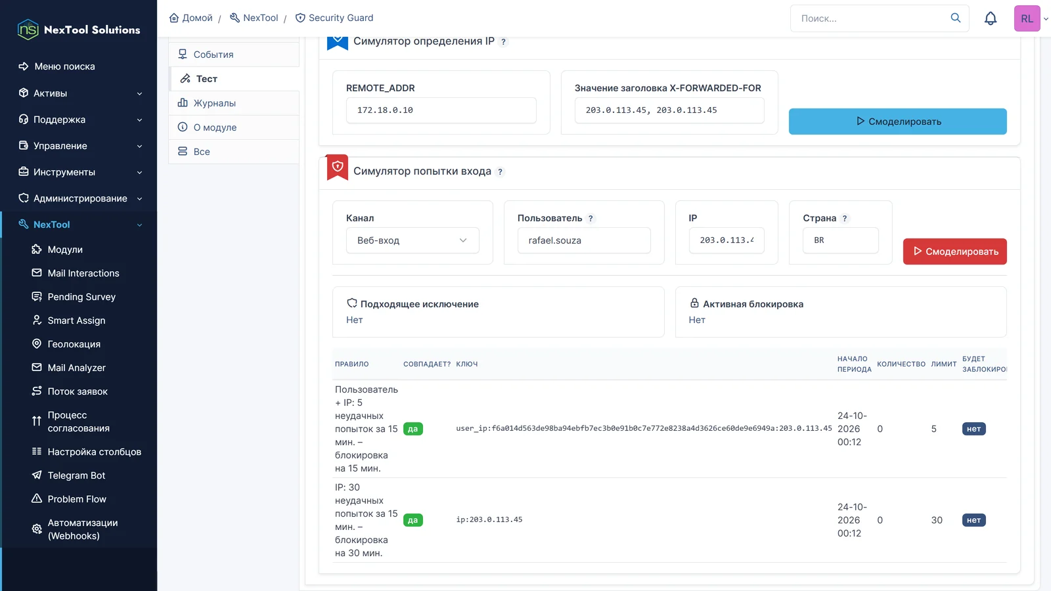Open the О модуле tab
1051x591 pixels.
(x=234, y=127)
